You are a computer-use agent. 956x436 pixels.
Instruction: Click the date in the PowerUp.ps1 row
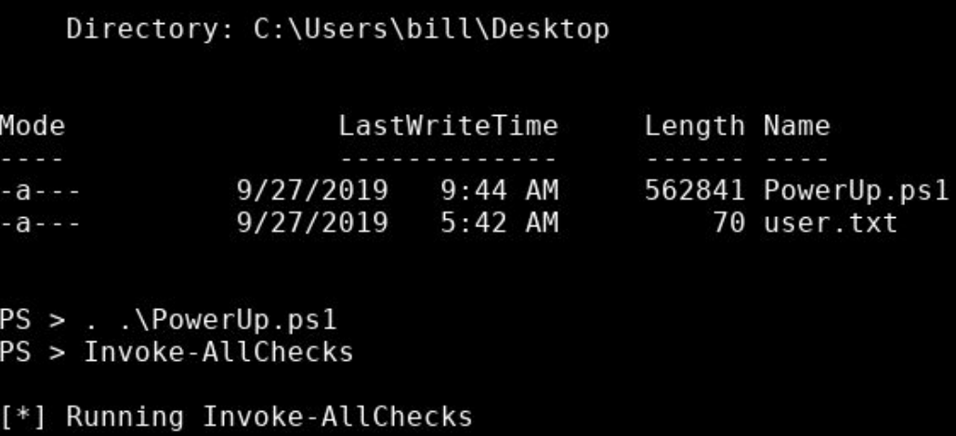pyautogui.click(x=312, y=190)
